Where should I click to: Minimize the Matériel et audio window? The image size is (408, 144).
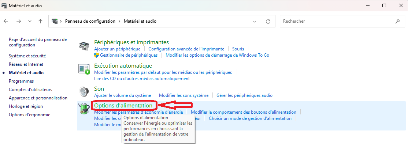[x=367, y=5]
